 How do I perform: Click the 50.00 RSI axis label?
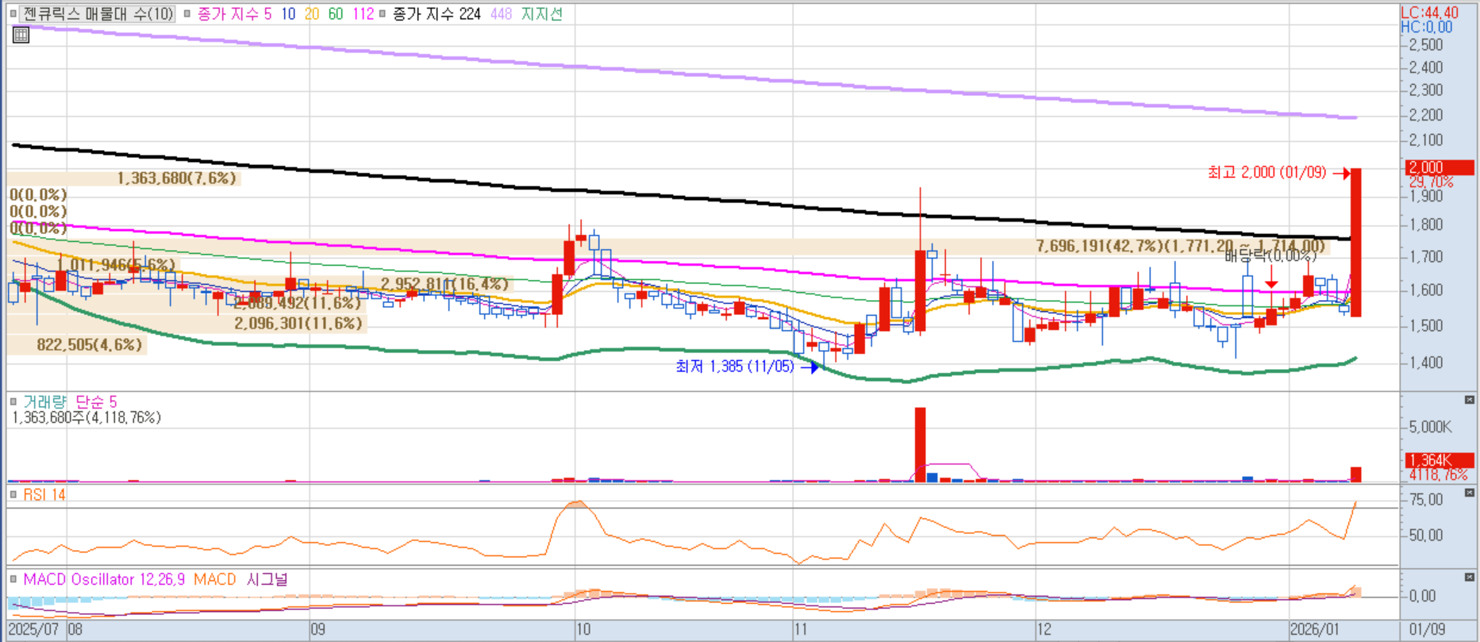pyautogui.click(x=1426, y=536)
